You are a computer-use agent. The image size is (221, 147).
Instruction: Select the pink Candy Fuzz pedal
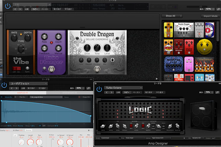(189, 64)
